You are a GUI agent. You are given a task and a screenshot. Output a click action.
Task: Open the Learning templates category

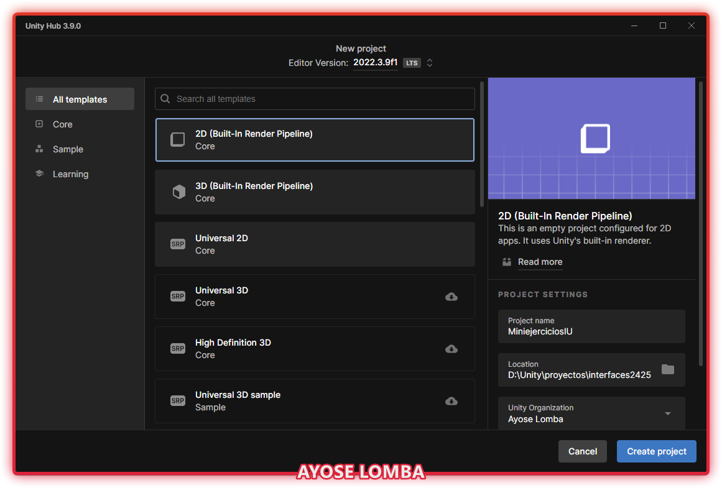click(70, 174)
